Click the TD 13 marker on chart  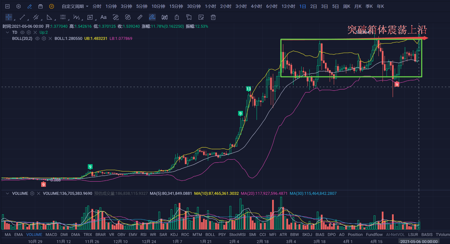pyautogui.click(x=249, y=89)
